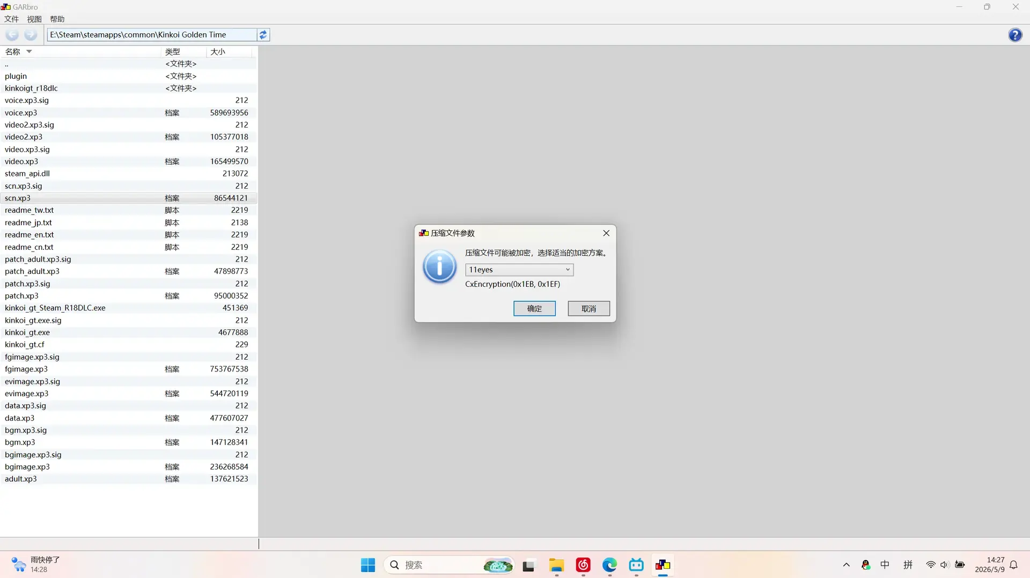This screenshot has width=1030, height=578.
Task: Open File Explorer from the taskbar
Action: 556,565
